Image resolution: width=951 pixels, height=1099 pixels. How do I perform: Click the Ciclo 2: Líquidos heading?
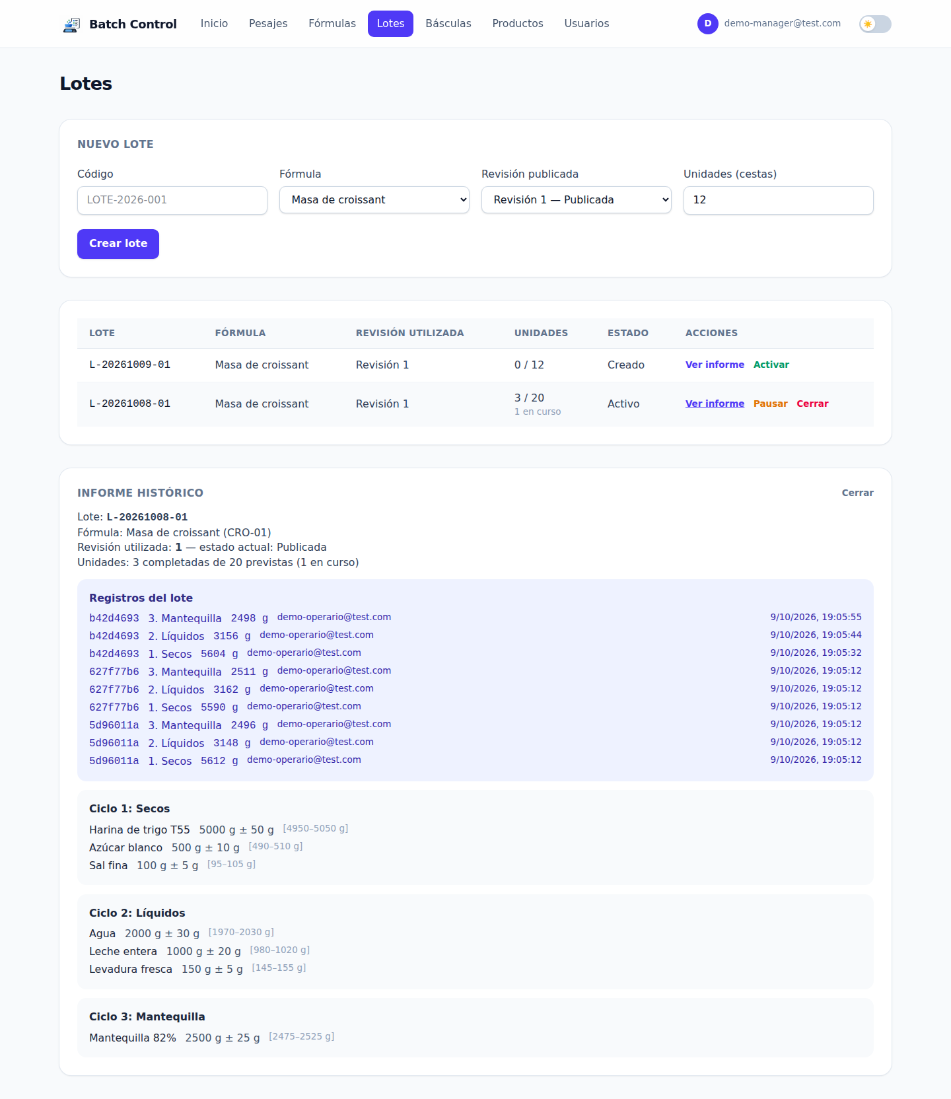click(x=137, y=913)
